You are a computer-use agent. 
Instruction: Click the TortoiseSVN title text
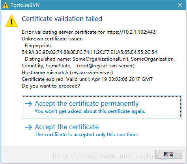[x=25, y=5]
